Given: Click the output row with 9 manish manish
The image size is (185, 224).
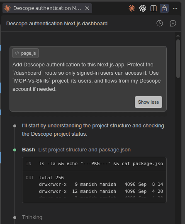Looking at the screenshot, I should [x=101, y=184].
